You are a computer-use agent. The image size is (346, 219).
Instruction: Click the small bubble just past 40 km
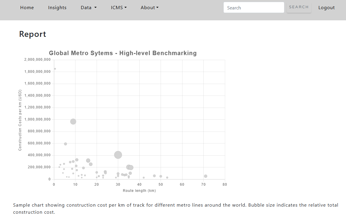tap(144, 178)
